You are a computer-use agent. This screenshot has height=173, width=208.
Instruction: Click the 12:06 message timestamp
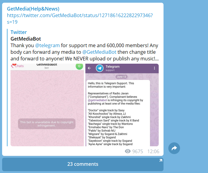coord(153,151)
